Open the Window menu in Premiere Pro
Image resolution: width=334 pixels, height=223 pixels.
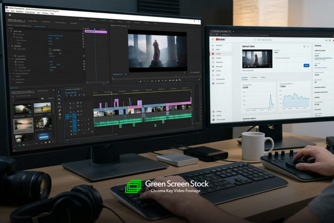[x=45, y=13]
